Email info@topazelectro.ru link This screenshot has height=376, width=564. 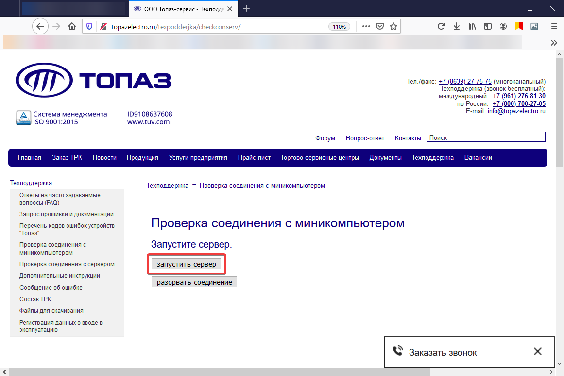[516, 111]
